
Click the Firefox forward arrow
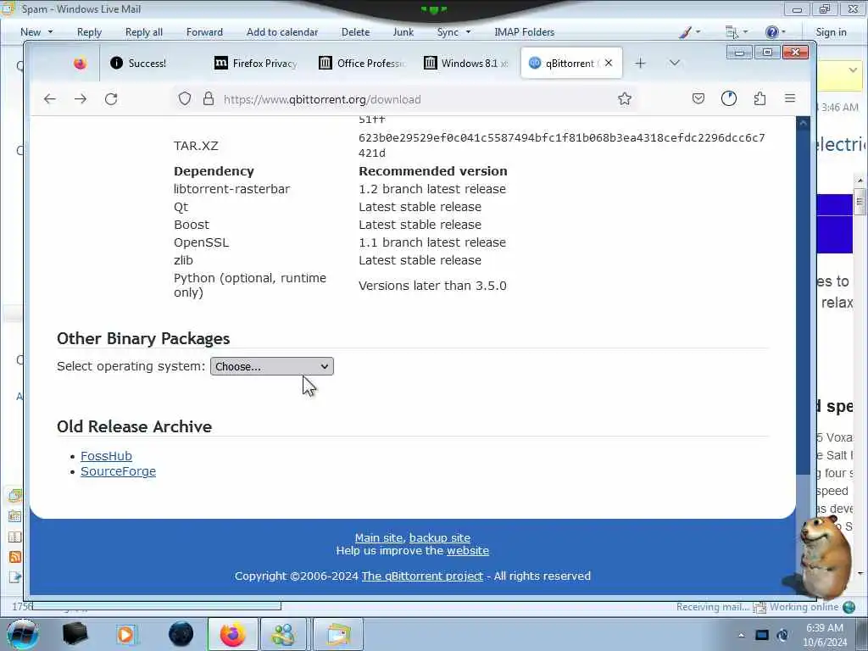coord(81,99)
